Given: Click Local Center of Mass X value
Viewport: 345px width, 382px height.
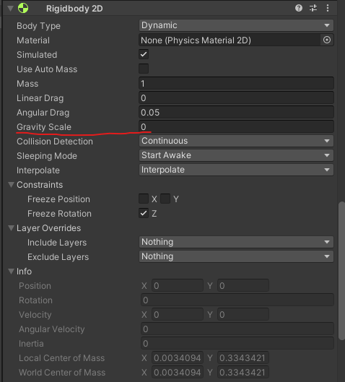Looking at the screenshot, I should click(x=178, y=358).
